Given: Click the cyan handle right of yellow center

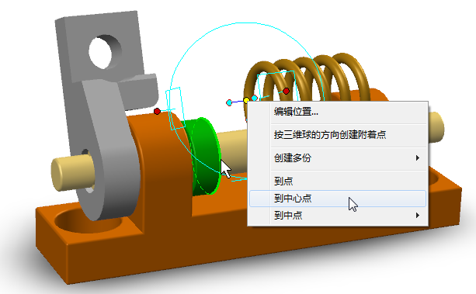Looking at the screenshot, I should [x=255, y=98].
